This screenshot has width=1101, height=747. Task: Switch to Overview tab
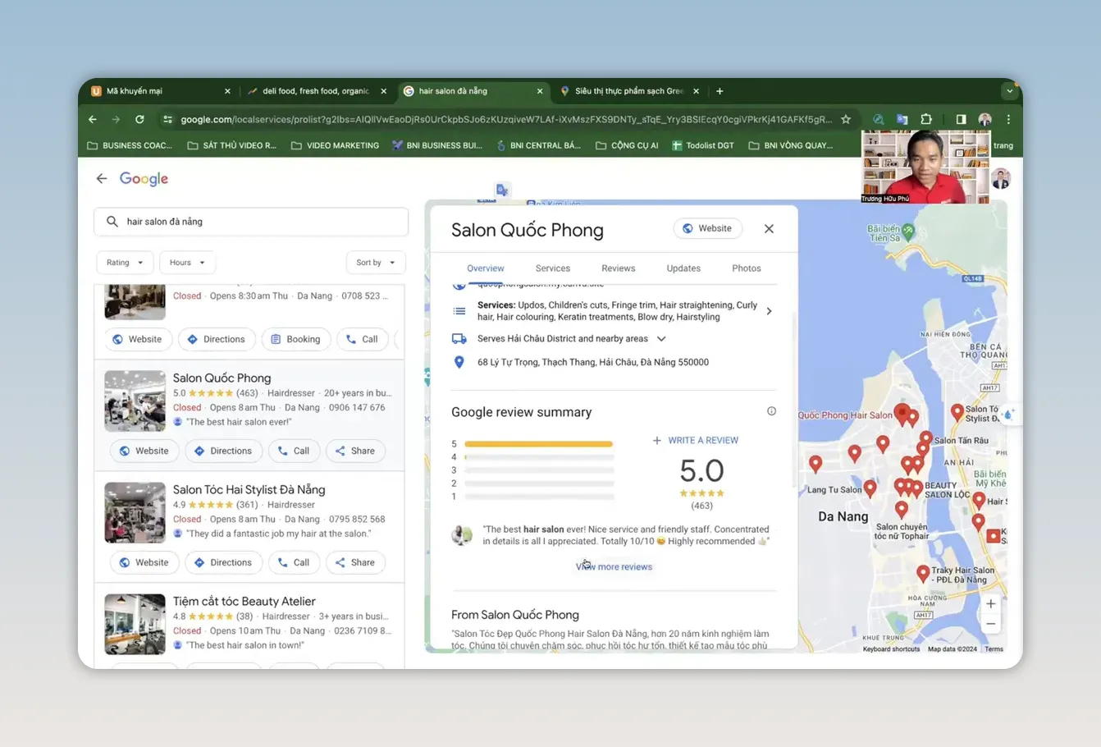pyautogui.click(x=486, y=268)
